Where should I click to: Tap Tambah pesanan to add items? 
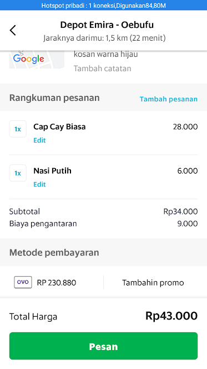point(169,99)
